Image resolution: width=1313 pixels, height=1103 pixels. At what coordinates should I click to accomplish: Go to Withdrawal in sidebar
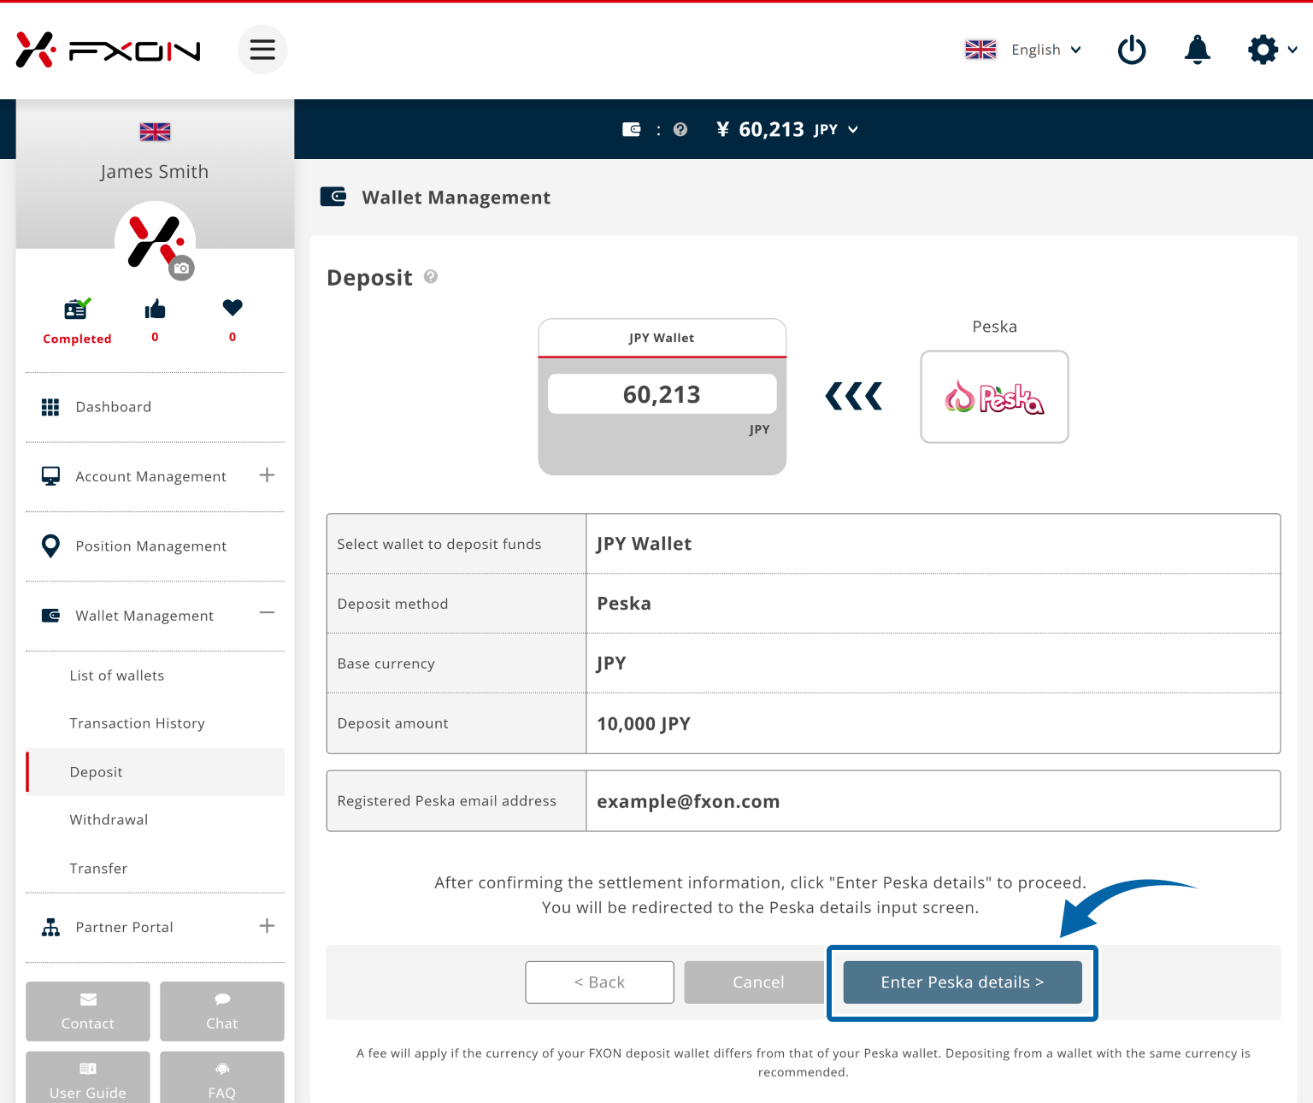109,820
